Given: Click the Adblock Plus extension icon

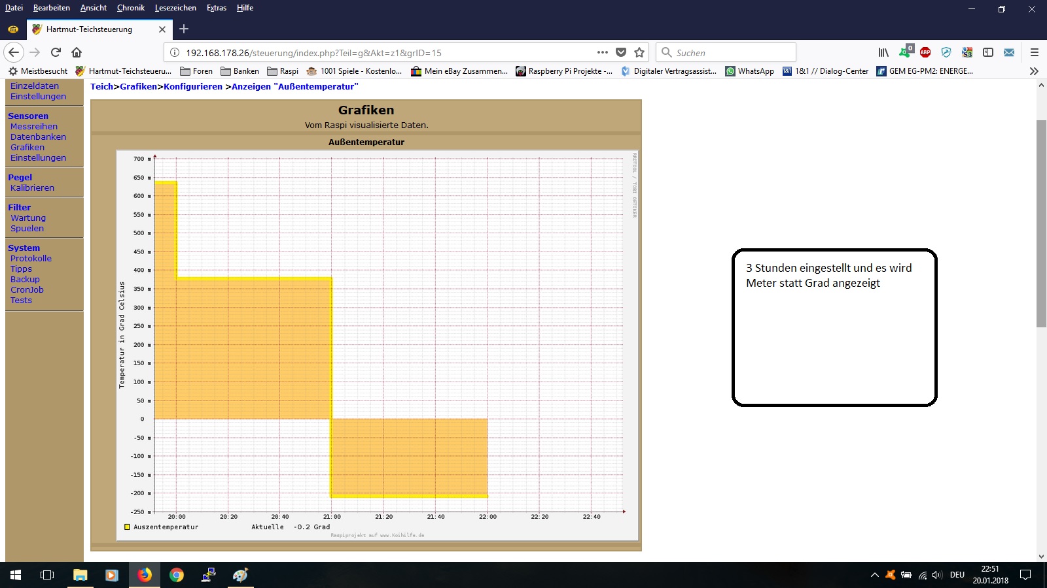Looking at the screenshot, I should click(925, 52).
